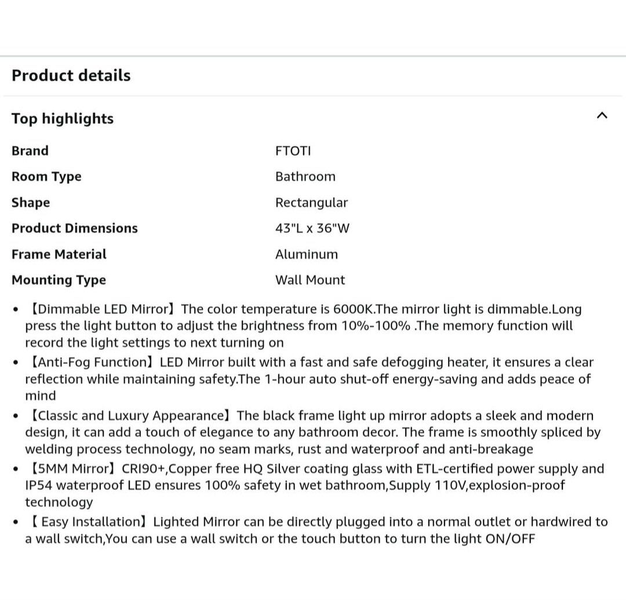This screenshot has width=626, height=600.
Task: Select the Bathroom room type value
Action: [305, 177]
